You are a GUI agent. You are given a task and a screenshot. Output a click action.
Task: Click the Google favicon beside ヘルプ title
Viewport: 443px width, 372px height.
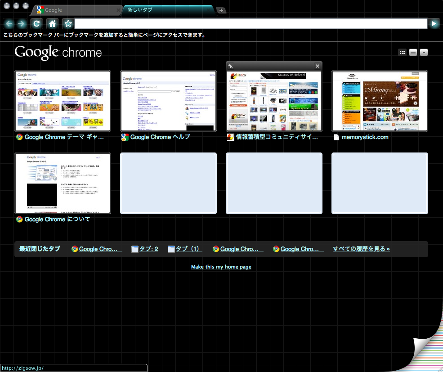tap(125, 137)
